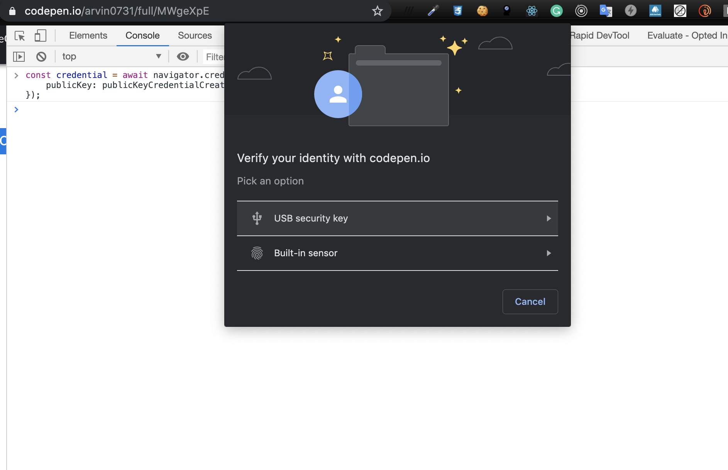Open the JavaScript context dropdown 'top'
This screenshot has width=728, height=470.
click(112, 57)
